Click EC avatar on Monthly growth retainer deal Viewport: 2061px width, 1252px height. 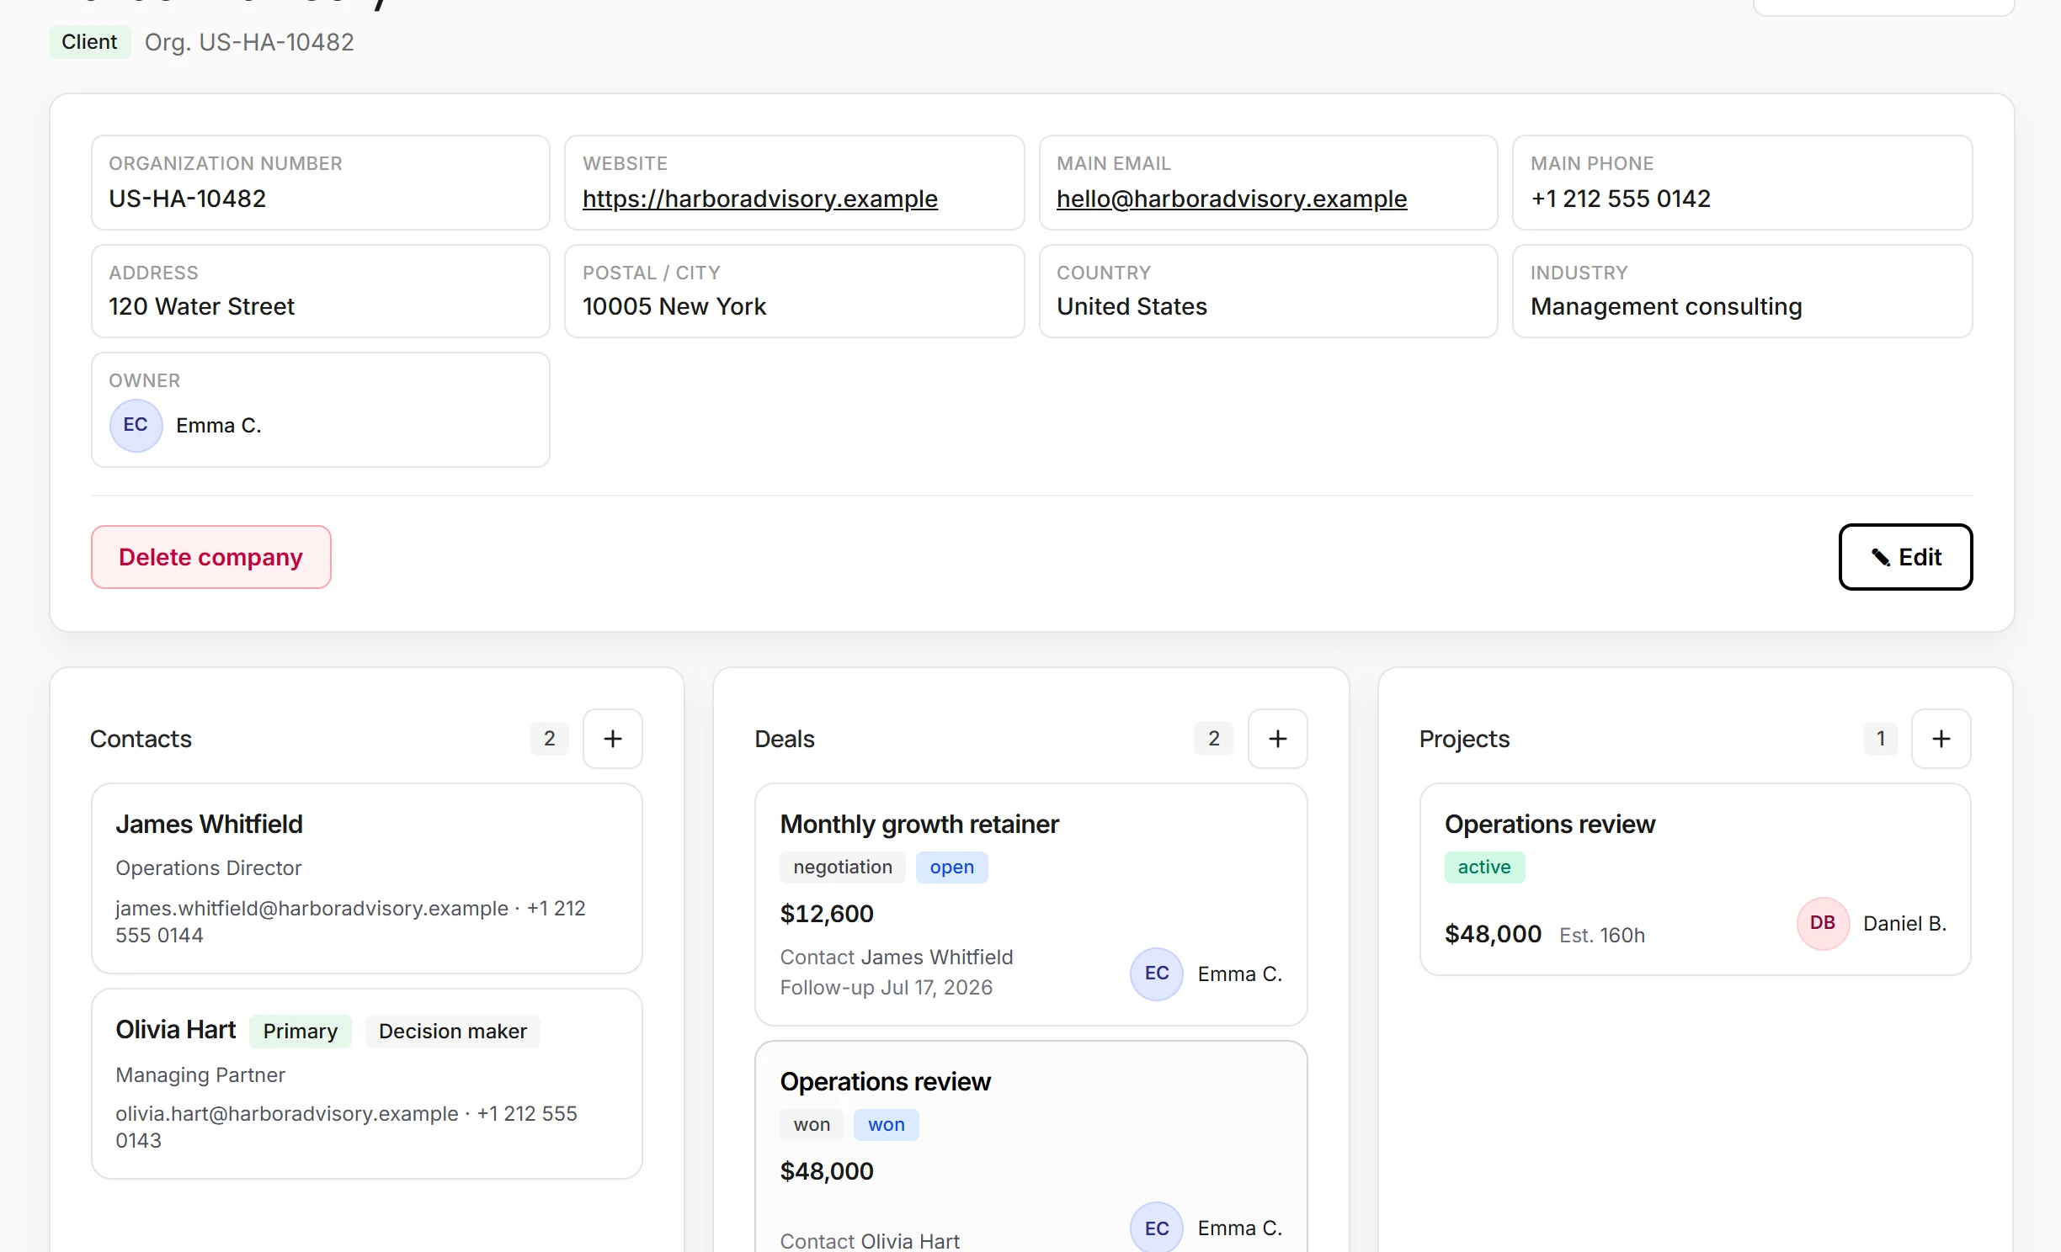click(1156, 973)
